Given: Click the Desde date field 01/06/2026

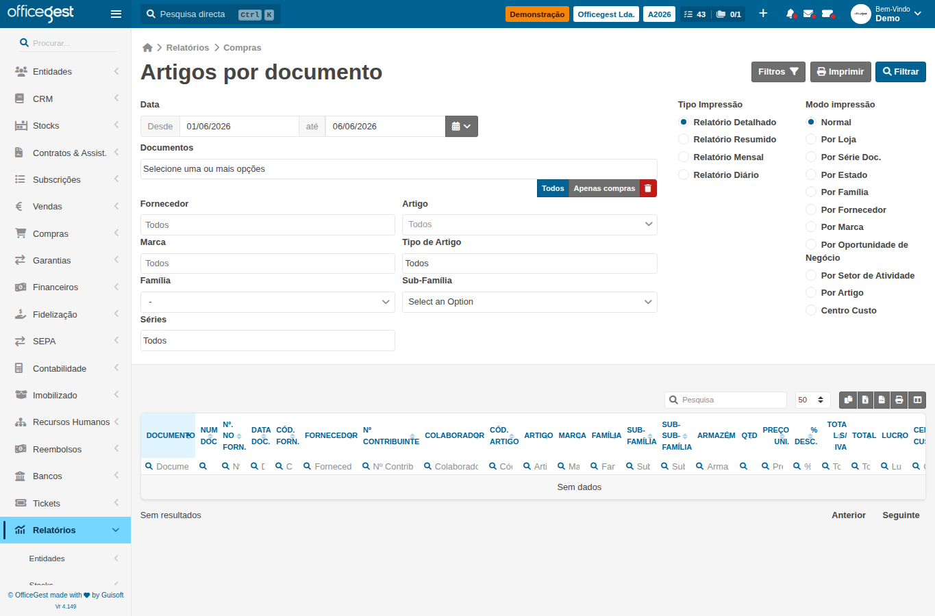Looking at the screenshot, I should click(x=239, y=126).
